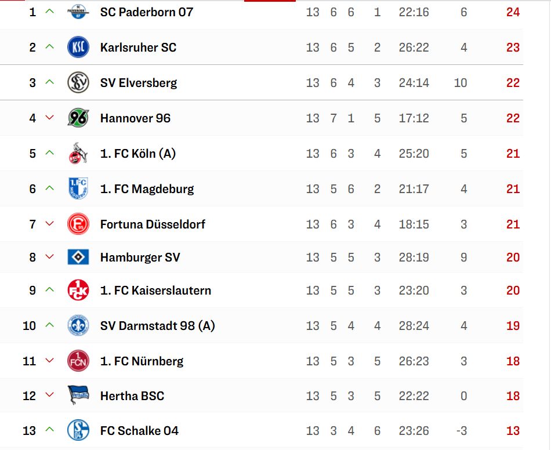Image resolution: width=551 pixels, height=450 pixels.
Task: Click the Hamburger SV diamond logo
Action: point(78,257)
